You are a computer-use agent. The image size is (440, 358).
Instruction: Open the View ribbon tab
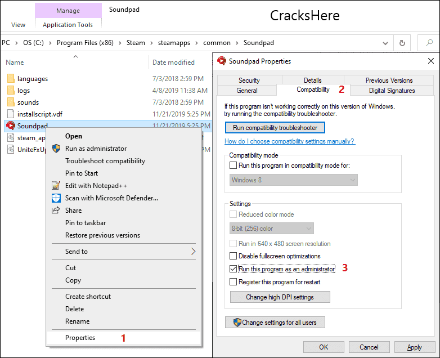coord(18,25)
